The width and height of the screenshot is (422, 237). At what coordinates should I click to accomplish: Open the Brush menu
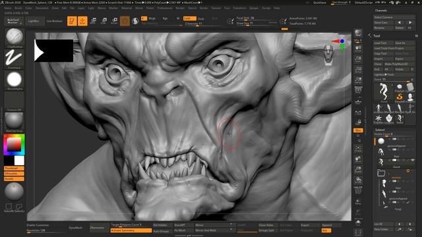18,9
